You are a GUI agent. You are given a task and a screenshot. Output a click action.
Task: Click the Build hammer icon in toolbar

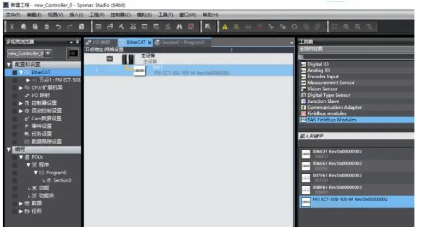click(x=121, y=27)
